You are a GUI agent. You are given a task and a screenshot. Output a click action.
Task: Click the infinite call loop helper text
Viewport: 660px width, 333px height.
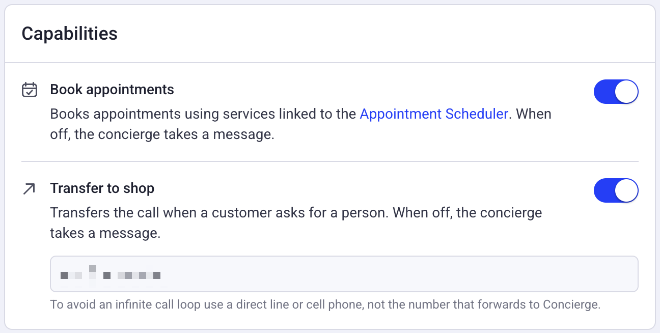click(x=325, y=306)
